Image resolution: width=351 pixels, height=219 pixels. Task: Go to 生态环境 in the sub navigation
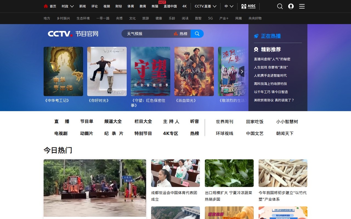point(83,18)
